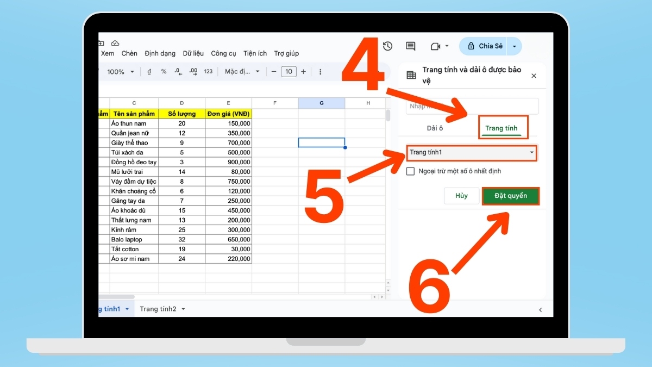Click the Đặt quyền button

pos(511,196)
